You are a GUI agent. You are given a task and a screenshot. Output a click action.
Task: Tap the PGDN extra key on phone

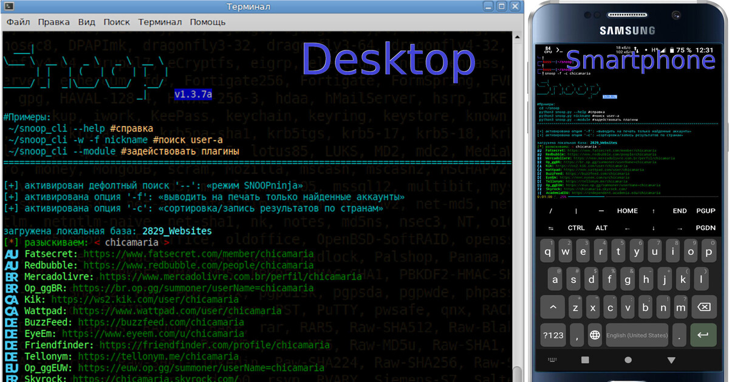pyautogui.click(x=705, y=228)
